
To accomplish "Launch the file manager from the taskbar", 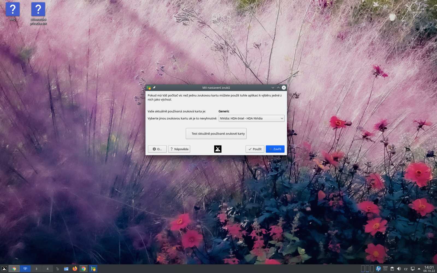I will (x=66, y=269).
